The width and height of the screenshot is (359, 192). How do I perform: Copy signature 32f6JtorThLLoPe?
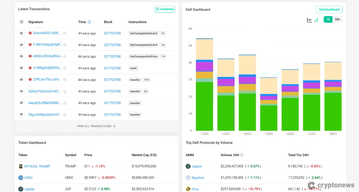pyautogui.click(x=65, y=80)
